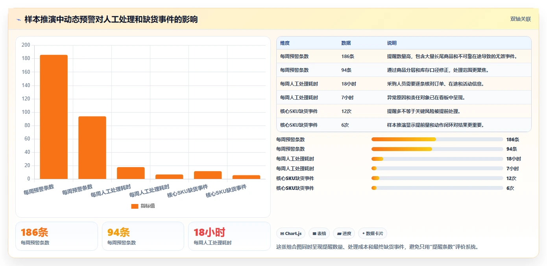Select the Chart.js tag
The width and height of the screenshot is (547, 266).
(291, 233)
